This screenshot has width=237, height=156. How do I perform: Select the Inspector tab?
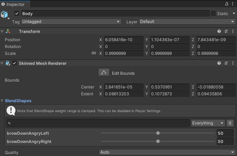(15, 4)
